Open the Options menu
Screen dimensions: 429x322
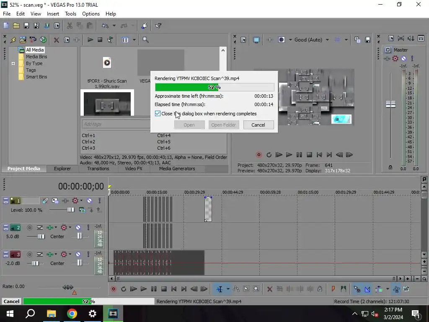pyautogui.click(x=91, y=14)
